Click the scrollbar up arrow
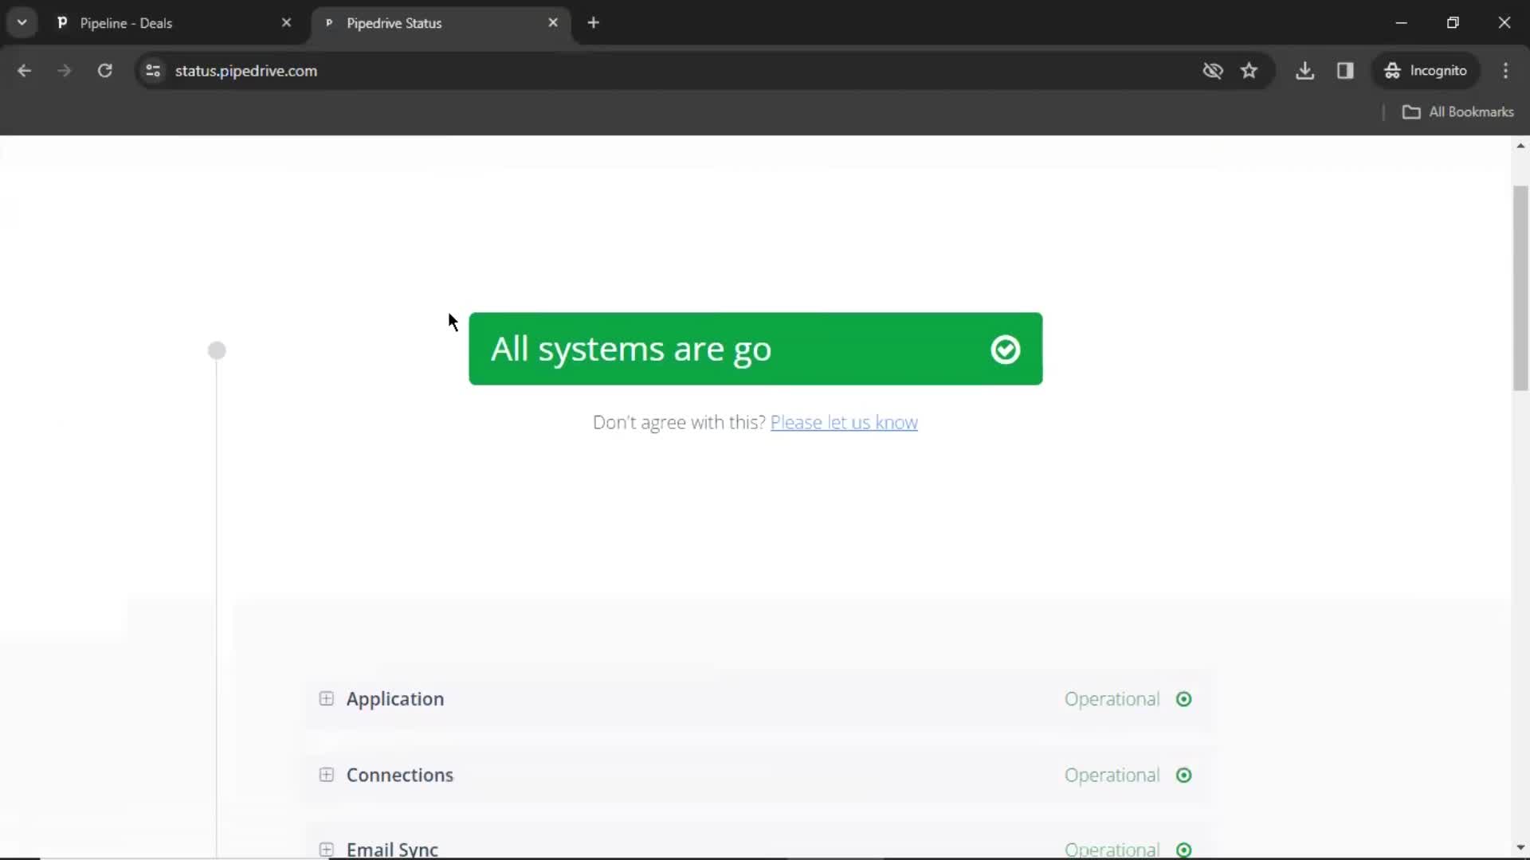1530x860 pixels. click(x=1520, y=146)
